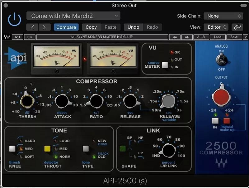Select the next Logic preset chevron
The height and width of the screenshot is (188, 249).
tap(45, 27)
